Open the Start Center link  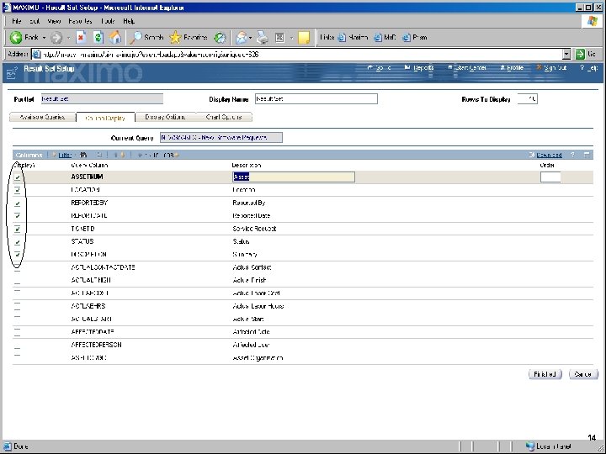pyautogui.click(x=470, y=68)
